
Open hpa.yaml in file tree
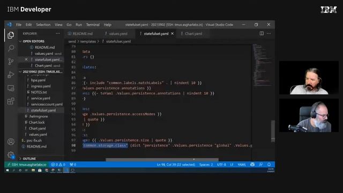(38, 80)
